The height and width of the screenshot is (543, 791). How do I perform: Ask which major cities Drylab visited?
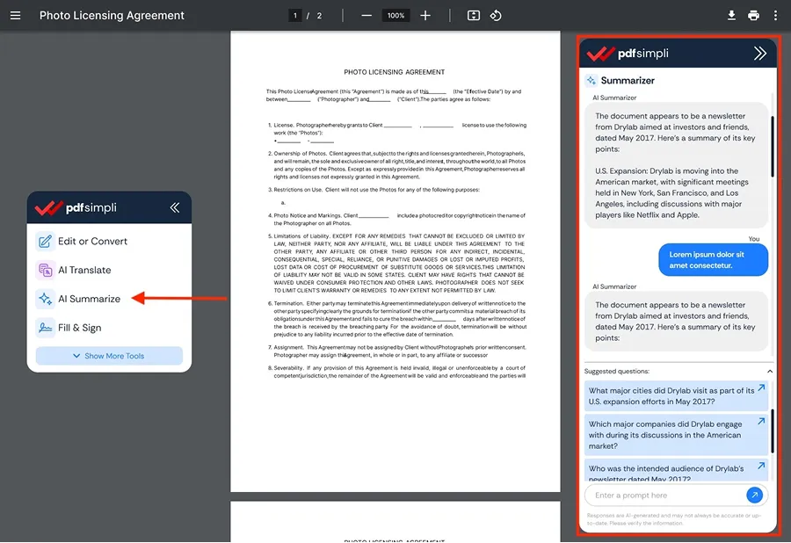[x=671, y=396]
